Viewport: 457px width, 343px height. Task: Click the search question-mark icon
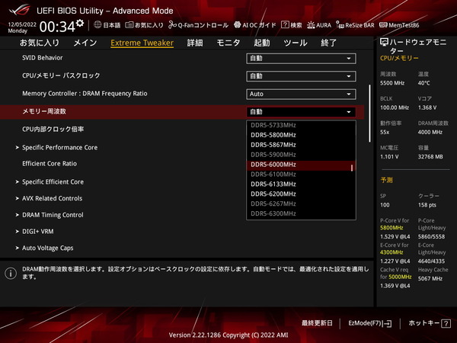tap(285, 25)
